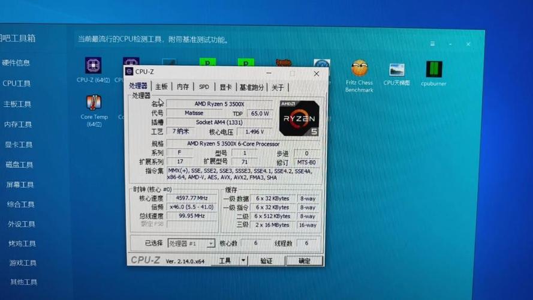Image resolution: width=533 pixels, height=300 pixels.
Task: Select 磁盘工具 in the sidebar
Action: click(19, 165)
